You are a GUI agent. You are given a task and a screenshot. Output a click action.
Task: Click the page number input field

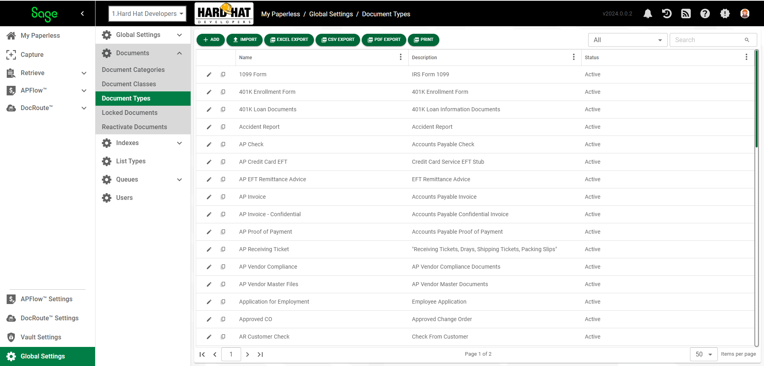[231, 354]
